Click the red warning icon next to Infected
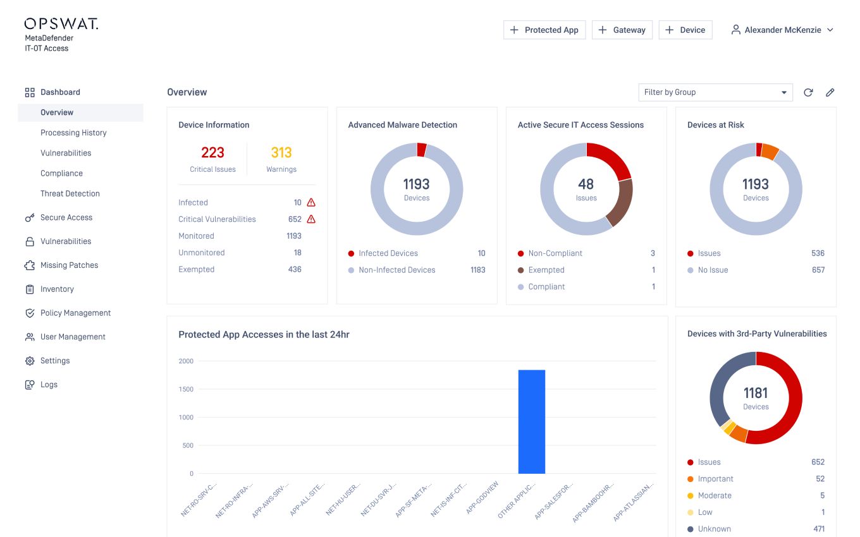 pyautogui.click(x=311, y=203)
